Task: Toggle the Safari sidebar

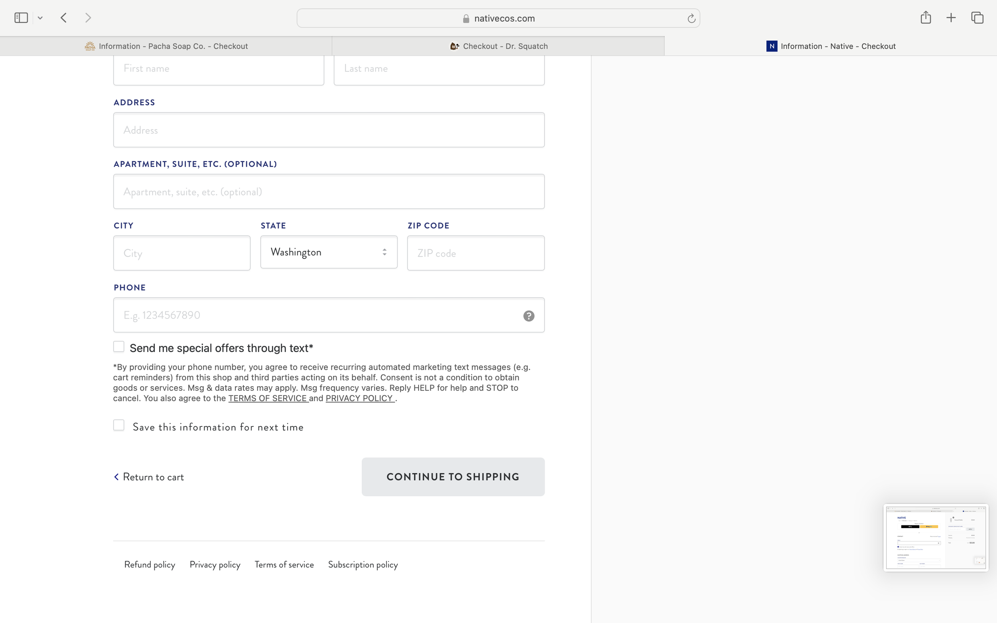Action: 21,17
